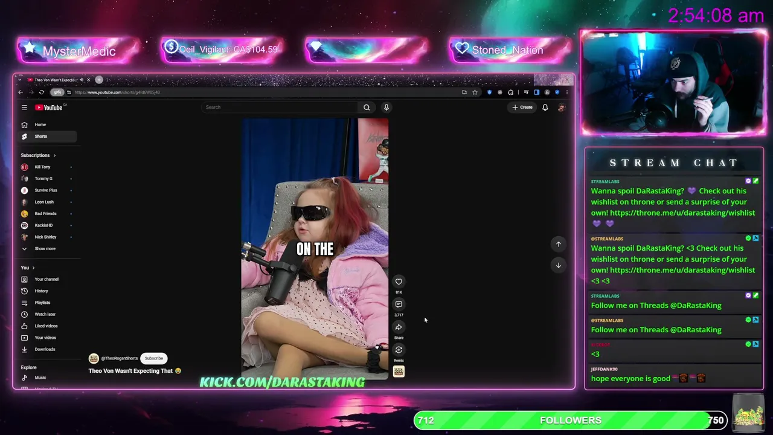Open the YouTube hamburger guide menu

[24, 108]
